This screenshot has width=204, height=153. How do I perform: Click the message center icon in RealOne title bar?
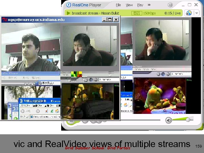click(170, 5)
